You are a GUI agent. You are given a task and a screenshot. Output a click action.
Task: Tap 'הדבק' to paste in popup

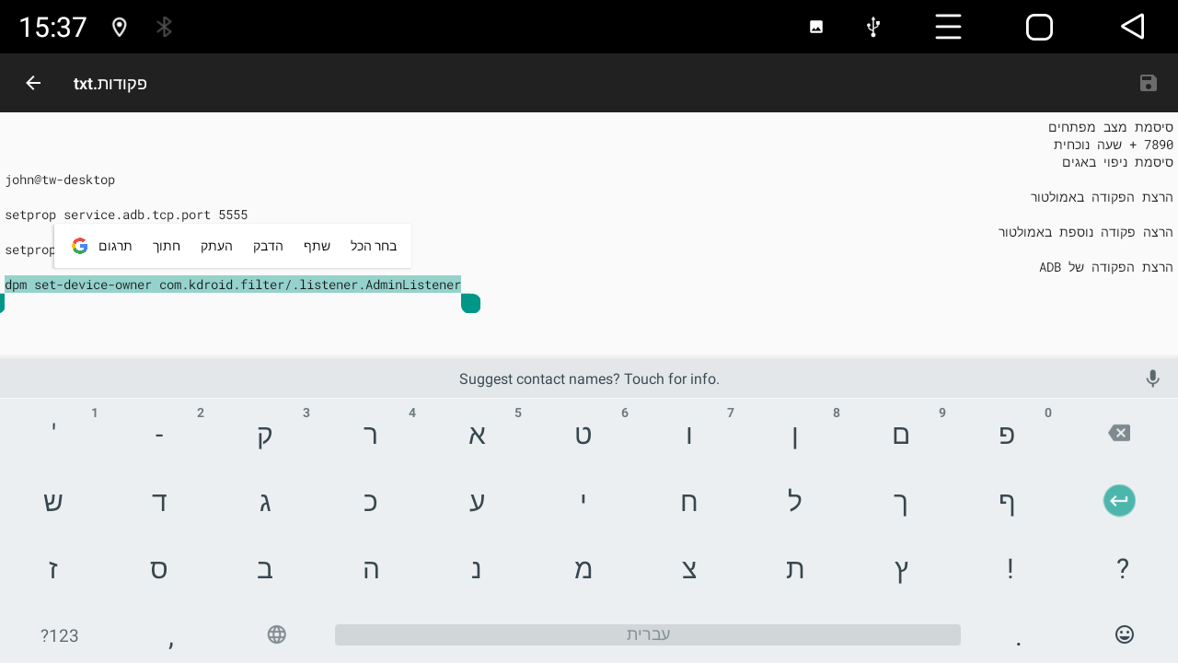[268, 246]
